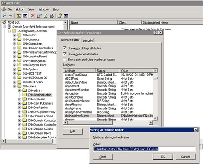Confirm with OK in String Attribute Editor
This screenshot has height=168, width=203.
click(163, 157)
